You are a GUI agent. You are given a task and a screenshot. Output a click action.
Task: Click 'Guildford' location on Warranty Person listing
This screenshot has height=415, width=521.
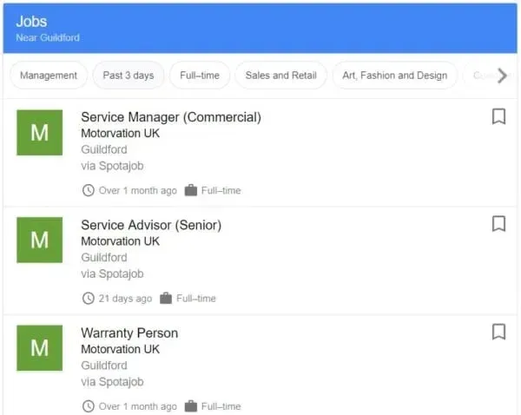tap(104, 366)
